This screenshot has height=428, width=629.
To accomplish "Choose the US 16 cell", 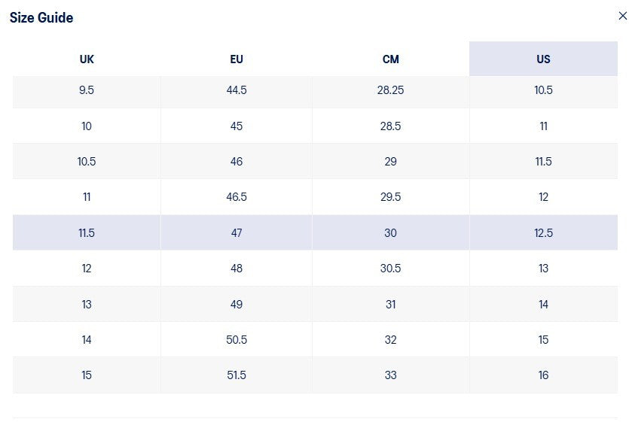I will (543, 375).
